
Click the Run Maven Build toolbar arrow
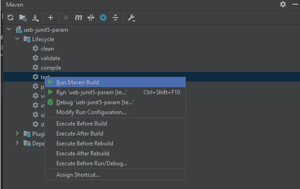click(66, 18)
